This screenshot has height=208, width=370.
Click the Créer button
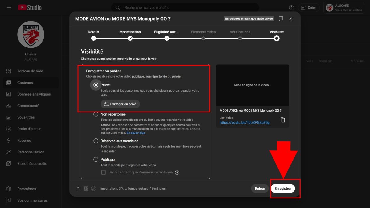click(309, 8)
